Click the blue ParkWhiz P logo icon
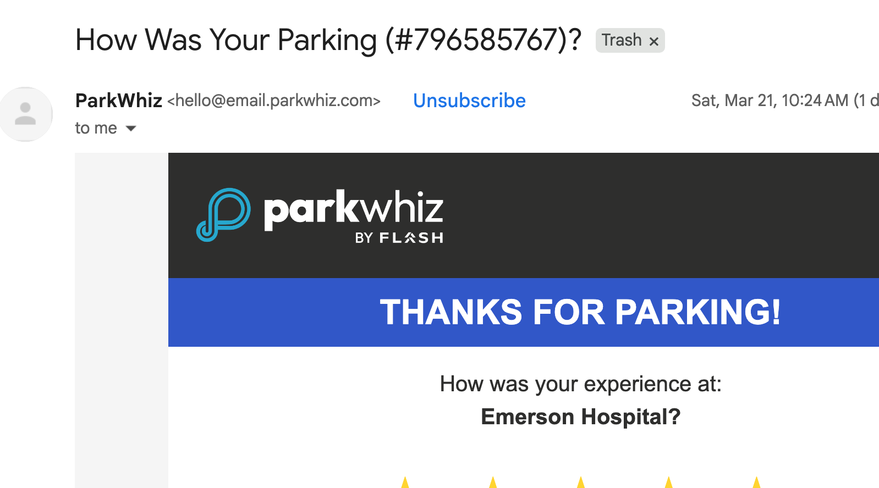The width and height of the screenshot is (879, 488). click(223, 214)
